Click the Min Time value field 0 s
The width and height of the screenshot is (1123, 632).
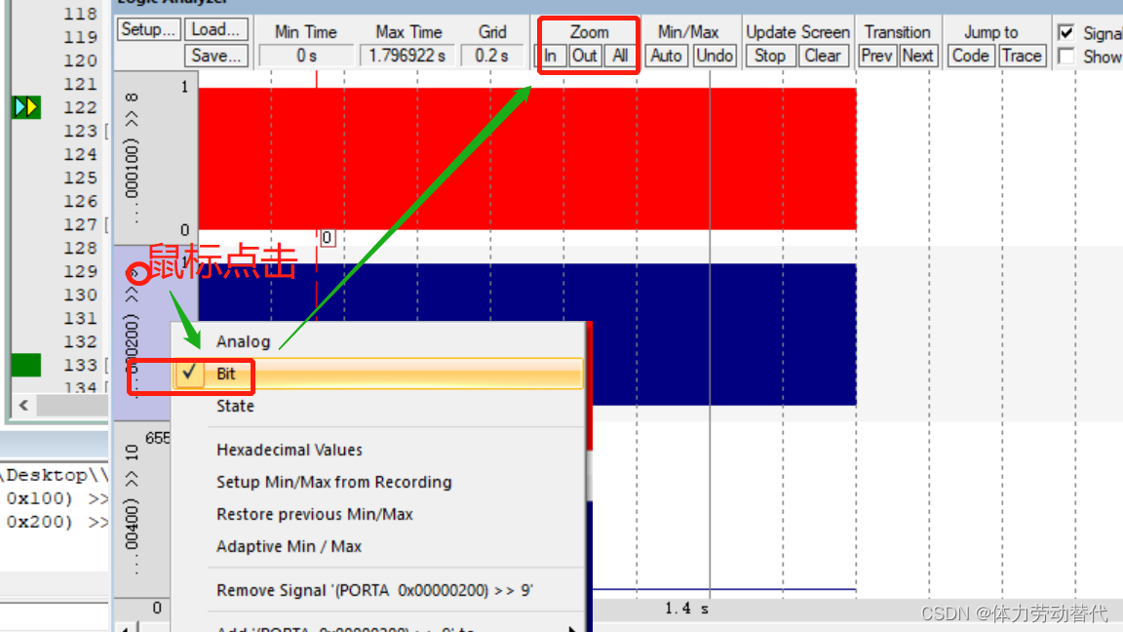(x=306, y=56)
